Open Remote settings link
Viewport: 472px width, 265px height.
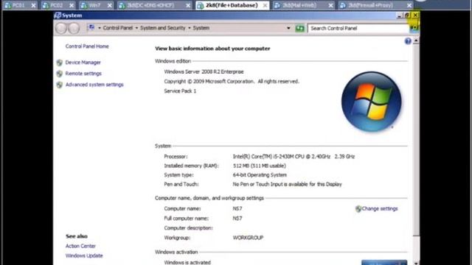point(83,74)
